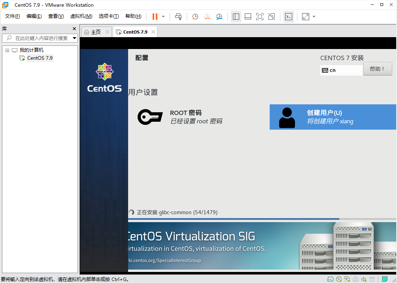This screenshot has width=397, height=283.
Task: Click the network adapter status icon
Action: tap(347, 279)
